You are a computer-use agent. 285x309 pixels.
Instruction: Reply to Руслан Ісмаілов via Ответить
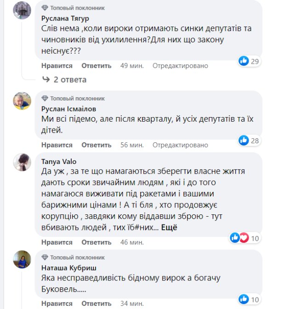(97, 145)
